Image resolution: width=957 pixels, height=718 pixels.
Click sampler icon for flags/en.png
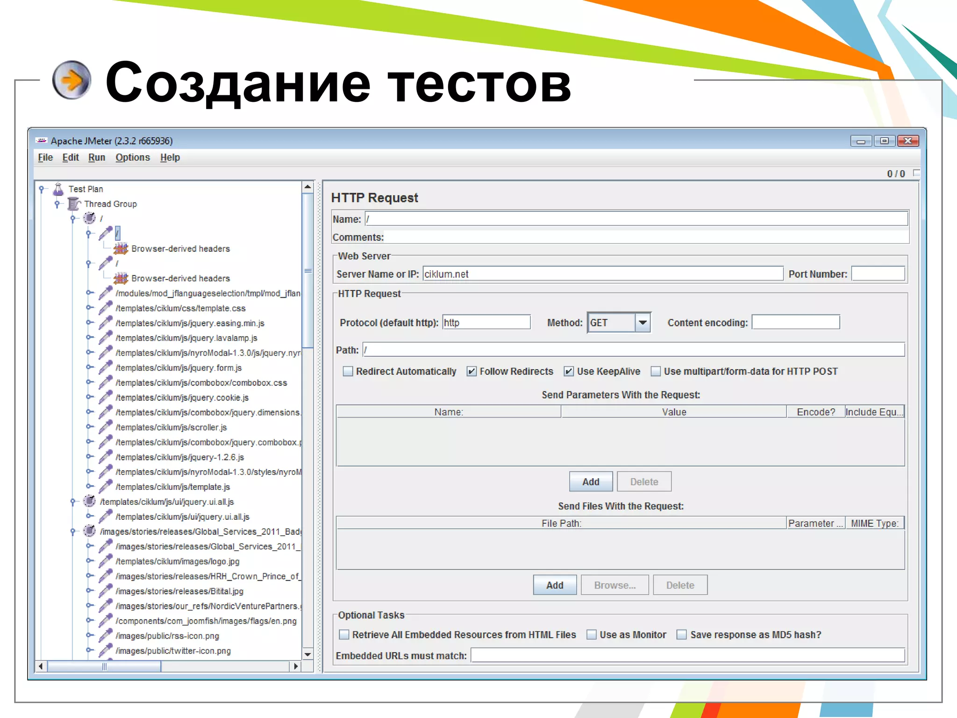point(106,620)
